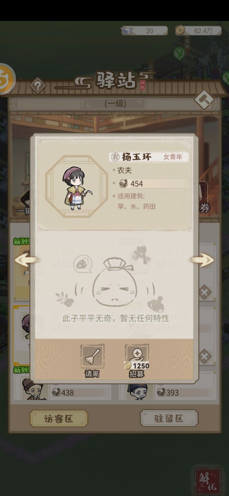Click the 454 ability score bar

(153, 183)
